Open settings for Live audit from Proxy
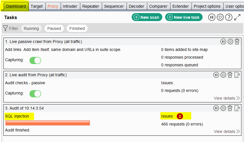The height and width of the screenshot is (142, 244). point(223,75)
